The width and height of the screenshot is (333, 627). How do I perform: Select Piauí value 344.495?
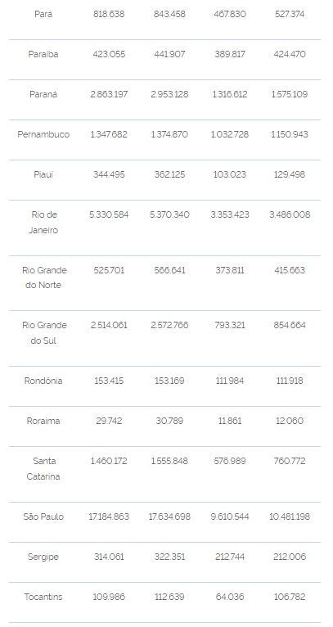pyautogui.click(x=109, y=174)
